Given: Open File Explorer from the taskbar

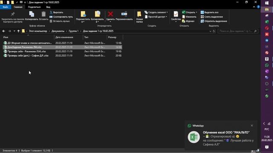Looking at the screenshot, I should point(267,9).
